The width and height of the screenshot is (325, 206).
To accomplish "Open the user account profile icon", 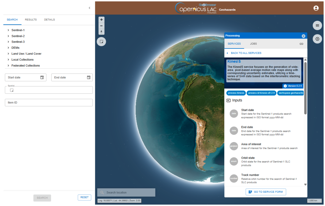I will (x=316, y=8).
